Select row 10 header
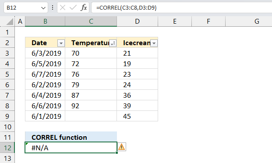272x163 pixels. tap(7, 127)
